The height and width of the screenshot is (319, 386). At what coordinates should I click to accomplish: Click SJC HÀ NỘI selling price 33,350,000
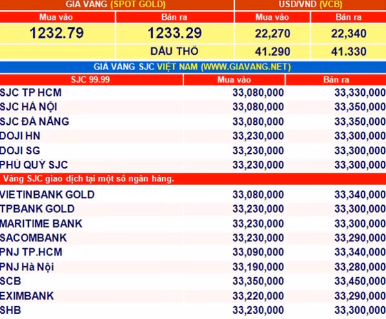coord(360,107)
